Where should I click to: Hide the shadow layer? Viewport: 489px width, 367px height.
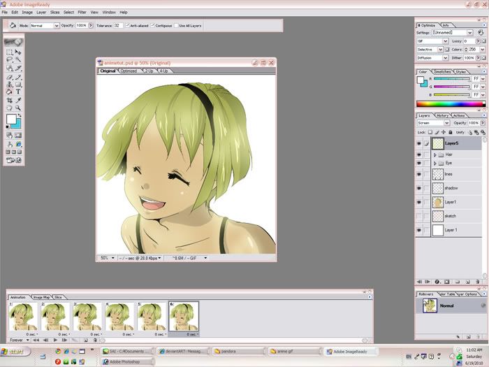(419, 188)
